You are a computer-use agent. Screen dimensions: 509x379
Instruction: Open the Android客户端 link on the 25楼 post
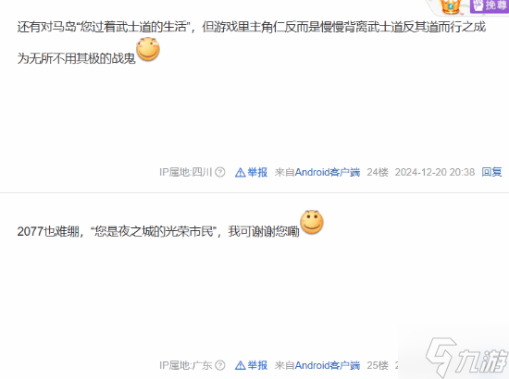pos(328,365)
